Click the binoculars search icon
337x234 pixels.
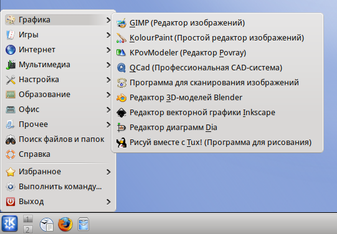pyautogui.click(x=11, y=139)
